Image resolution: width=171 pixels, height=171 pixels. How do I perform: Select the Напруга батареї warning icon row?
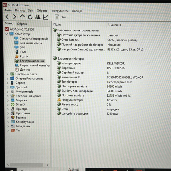coord(87,100)
